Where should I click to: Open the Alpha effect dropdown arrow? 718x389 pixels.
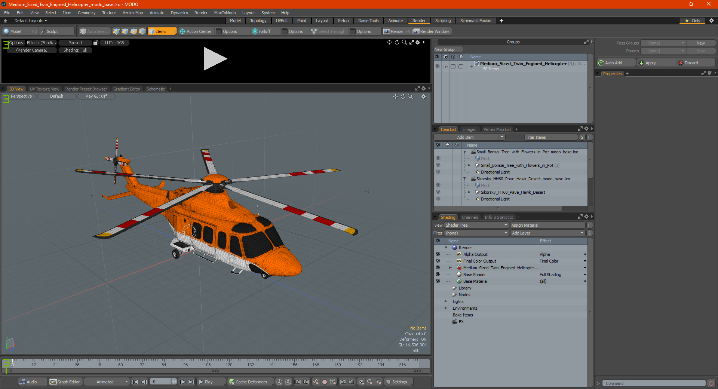[585, 254]
